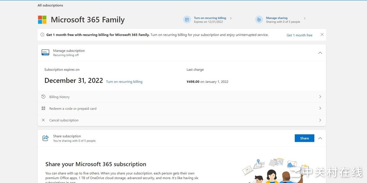
Task: Click the Cancel subscription X icon
Action: click(43, 120)
